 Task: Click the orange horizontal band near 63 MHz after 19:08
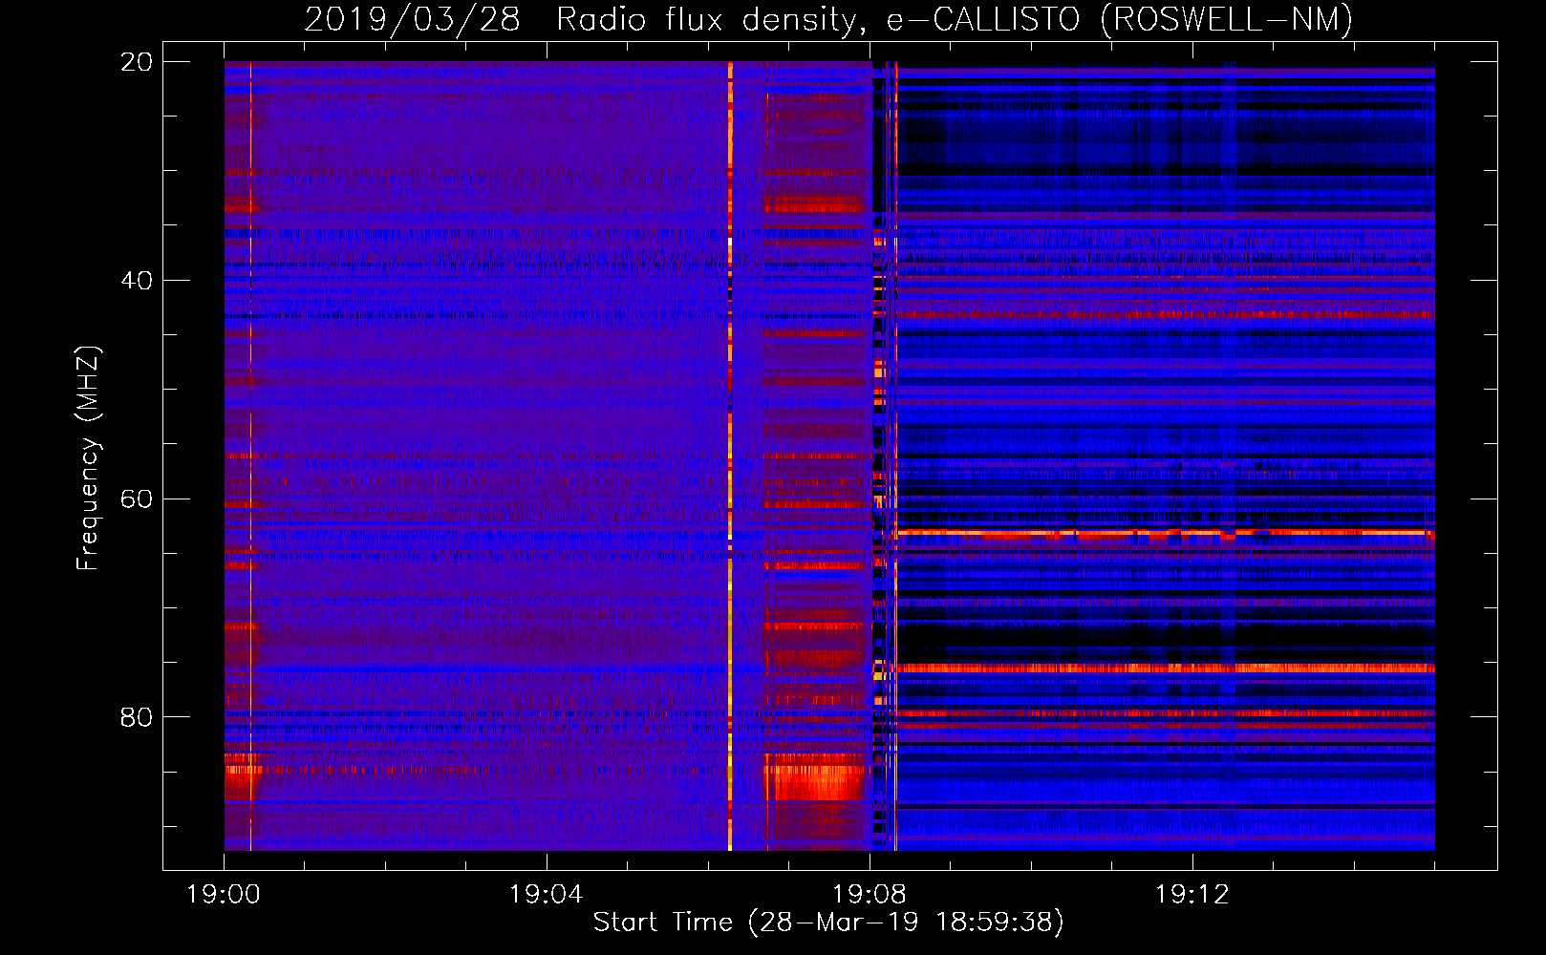point(1165,534)
